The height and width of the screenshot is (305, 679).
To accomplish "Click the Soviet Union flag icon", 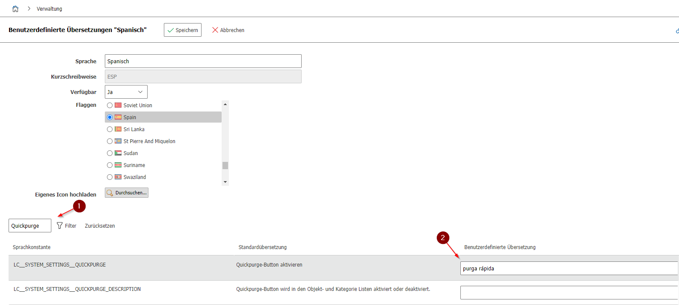I will (x=118, y=105).
